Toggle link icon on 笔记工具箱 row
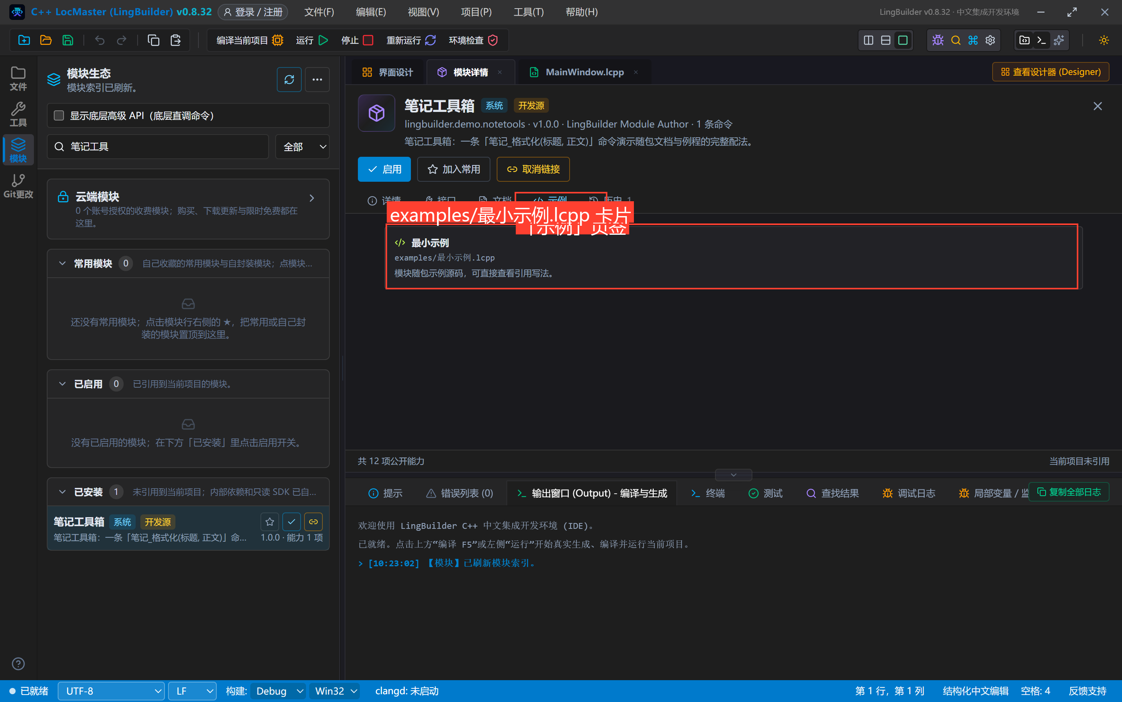 313,522
